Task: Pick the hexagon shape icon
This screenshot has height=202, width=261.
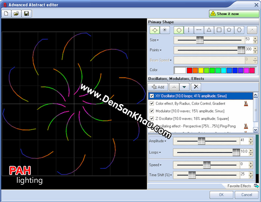Action: point(239,30)
